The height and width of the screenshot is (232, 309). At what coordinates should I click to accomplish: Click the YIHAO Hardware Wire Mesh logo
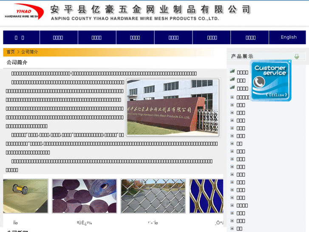click(24, 11)
